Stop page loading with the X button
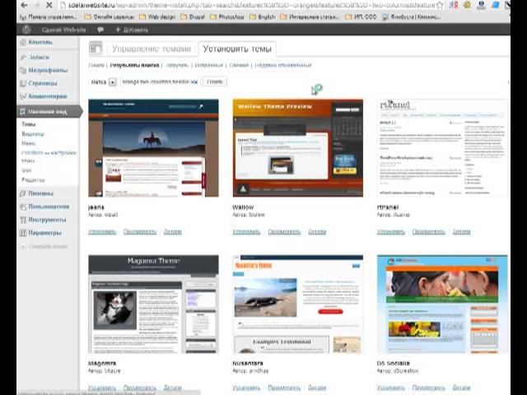 click(x=49, y=5)
